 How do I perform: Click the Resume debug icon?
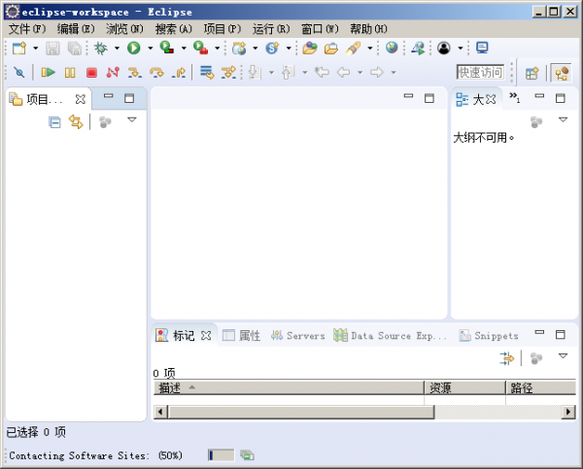[x=48, y=72]
